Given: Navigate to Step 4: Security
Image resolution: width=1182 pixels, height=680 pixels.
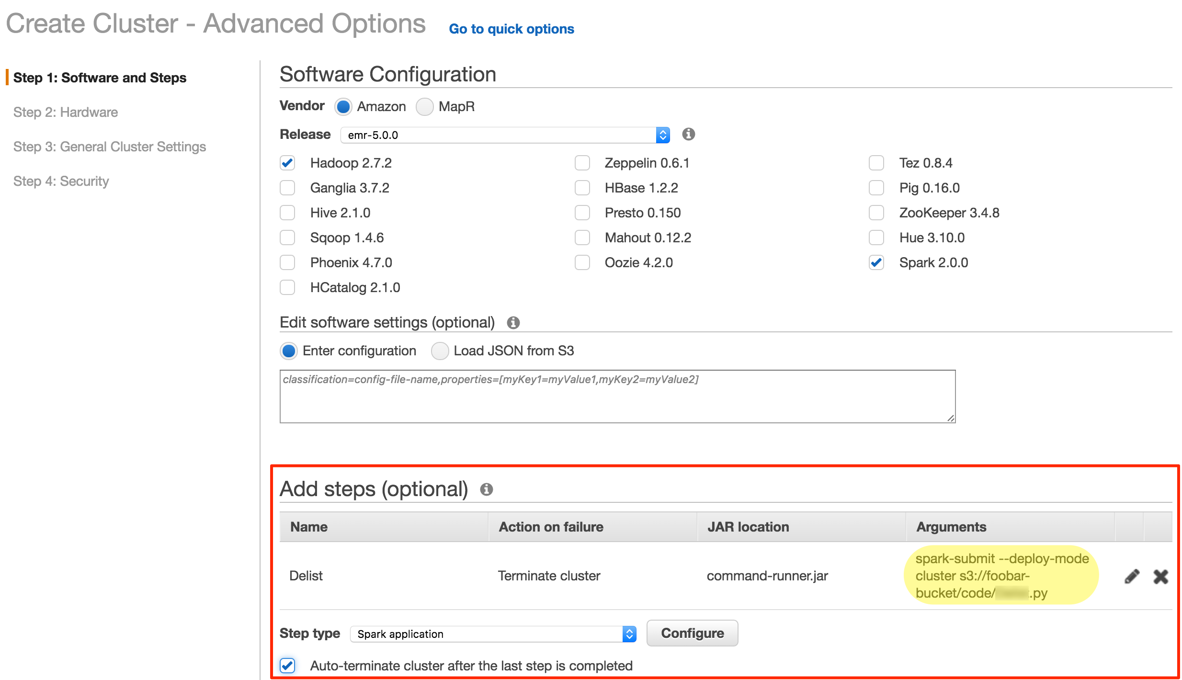Looking at the screenshot, I should pyautogui.click(x=61, y=181).
